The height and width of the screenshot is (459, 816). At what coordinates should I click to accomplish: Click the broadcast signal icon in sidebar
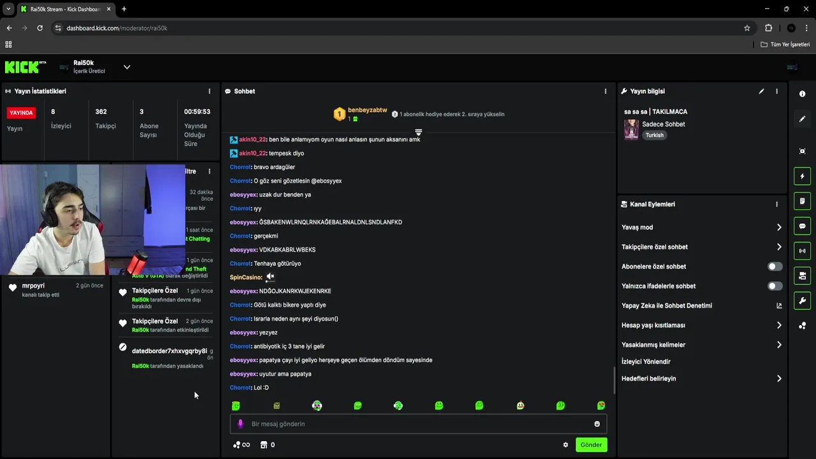click(802, 251)
